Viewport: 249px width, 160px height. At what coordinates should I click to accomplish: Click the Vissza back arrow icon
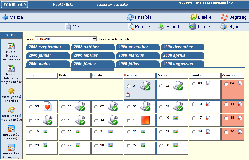[6, 17]
